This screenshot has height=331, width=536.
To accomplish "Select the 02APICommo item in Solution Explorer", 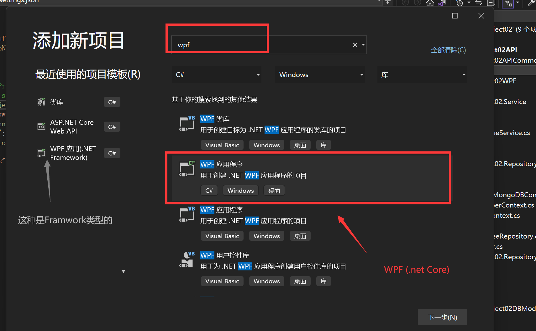I will tap(515, 60).
